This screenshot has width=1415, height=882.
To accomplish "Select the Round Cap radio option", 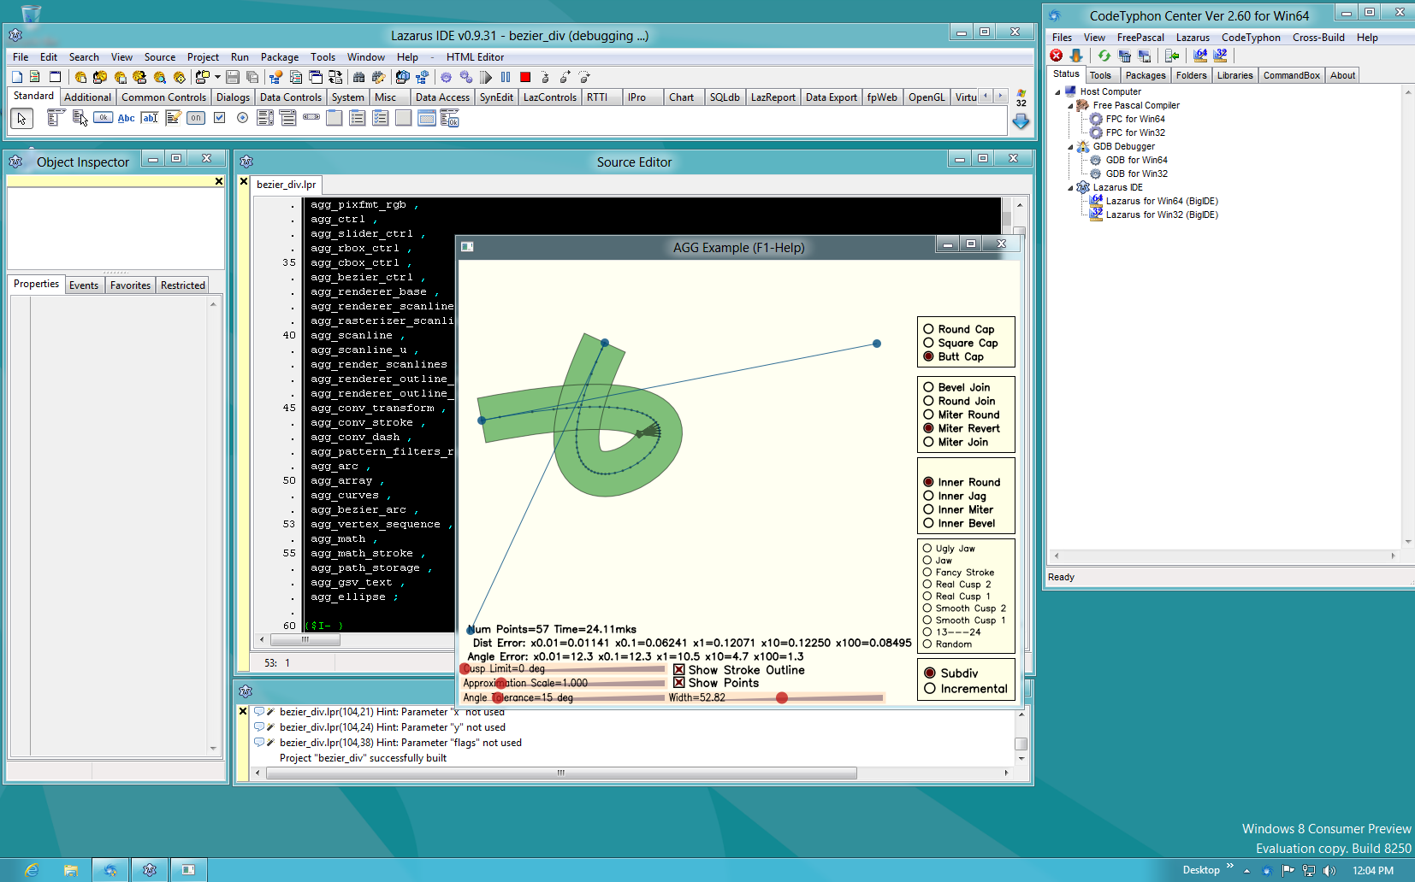I will point(928,329).
